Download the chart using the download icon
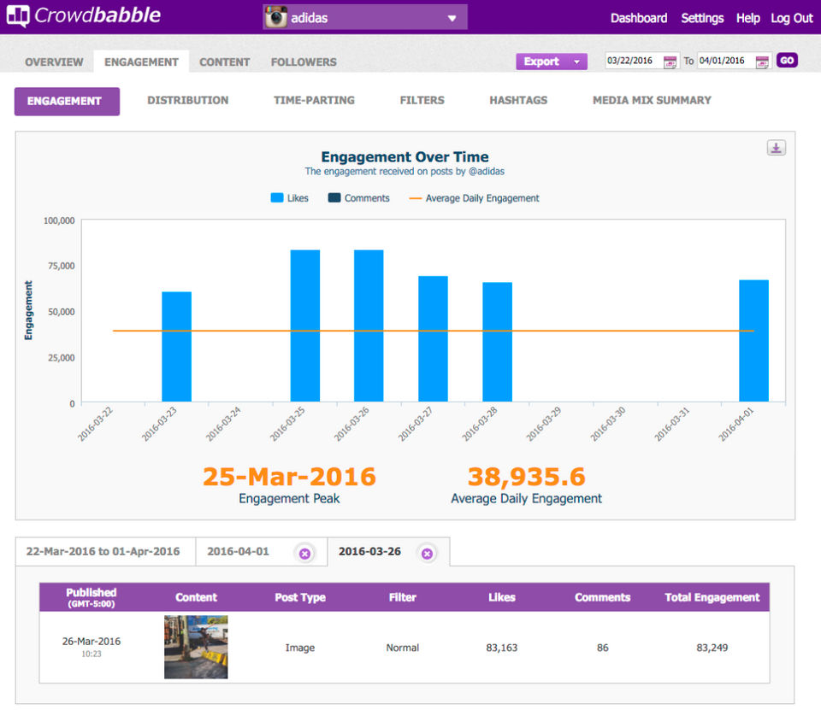821x710 pixels. (x=776, y=148)
